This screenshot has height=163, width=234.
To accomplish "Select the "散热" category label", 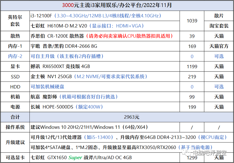I will click(15, 36).
